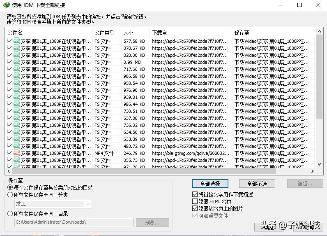Click the scroll right arrow of file list
The width and height of the screenshot is (327, 236).
(x=312, y=171)
